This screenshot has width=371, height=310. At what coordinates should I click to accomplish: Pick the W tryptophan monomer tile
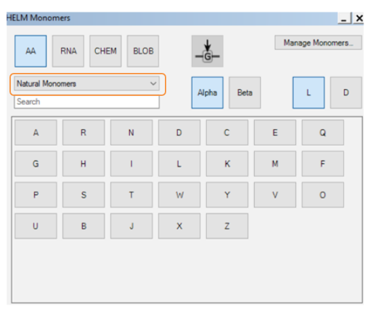click(179, 195)
